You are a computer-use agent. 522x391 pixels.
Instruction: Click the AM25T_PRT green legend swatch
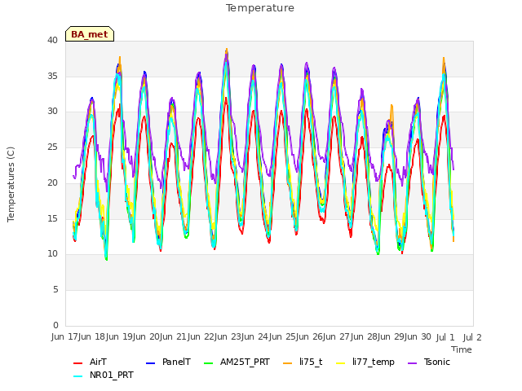click(x=209, y=363)
